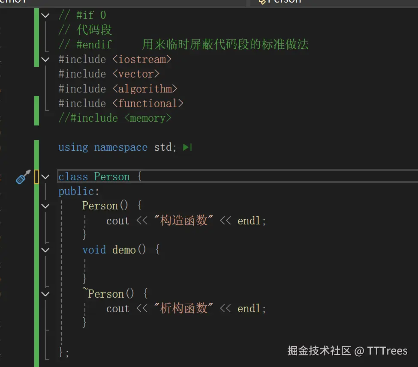Click the "构造函数" string literal
The image size is (418, 367).
[x=183, y=221]
